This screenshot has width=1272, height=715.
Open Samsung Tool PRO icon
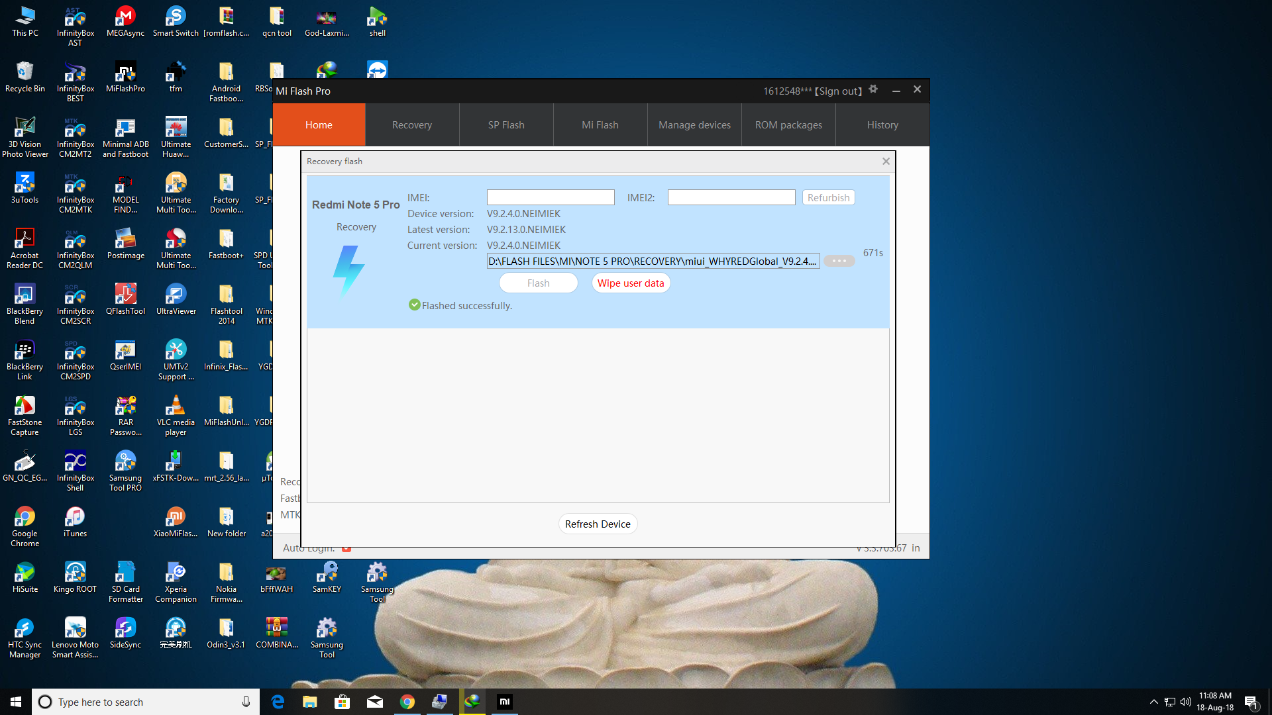125,471
